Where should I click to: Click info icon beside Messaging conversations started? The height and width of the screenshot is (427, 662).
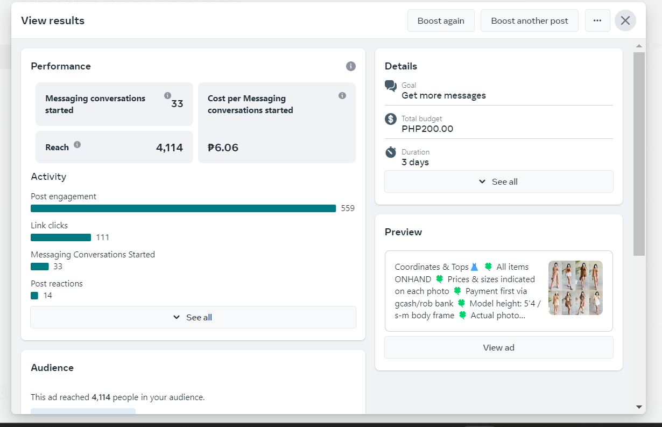coord(167,95)
